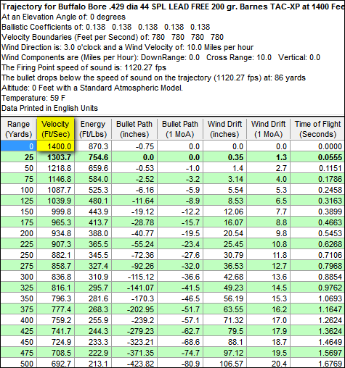Select range cell 50
The image size is (345, 368).
click(18, 168)
